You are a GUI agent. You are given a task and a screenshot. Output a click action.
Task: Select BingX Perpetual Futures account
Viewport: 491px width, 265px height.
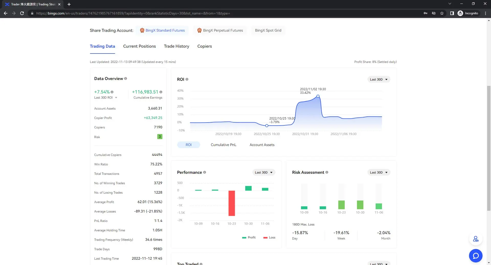pyautogui.click(x=220, y=30)
